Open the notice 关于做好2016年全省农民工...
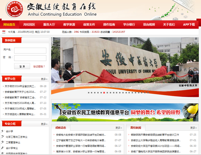201x155 pixels. pos(20,86)
